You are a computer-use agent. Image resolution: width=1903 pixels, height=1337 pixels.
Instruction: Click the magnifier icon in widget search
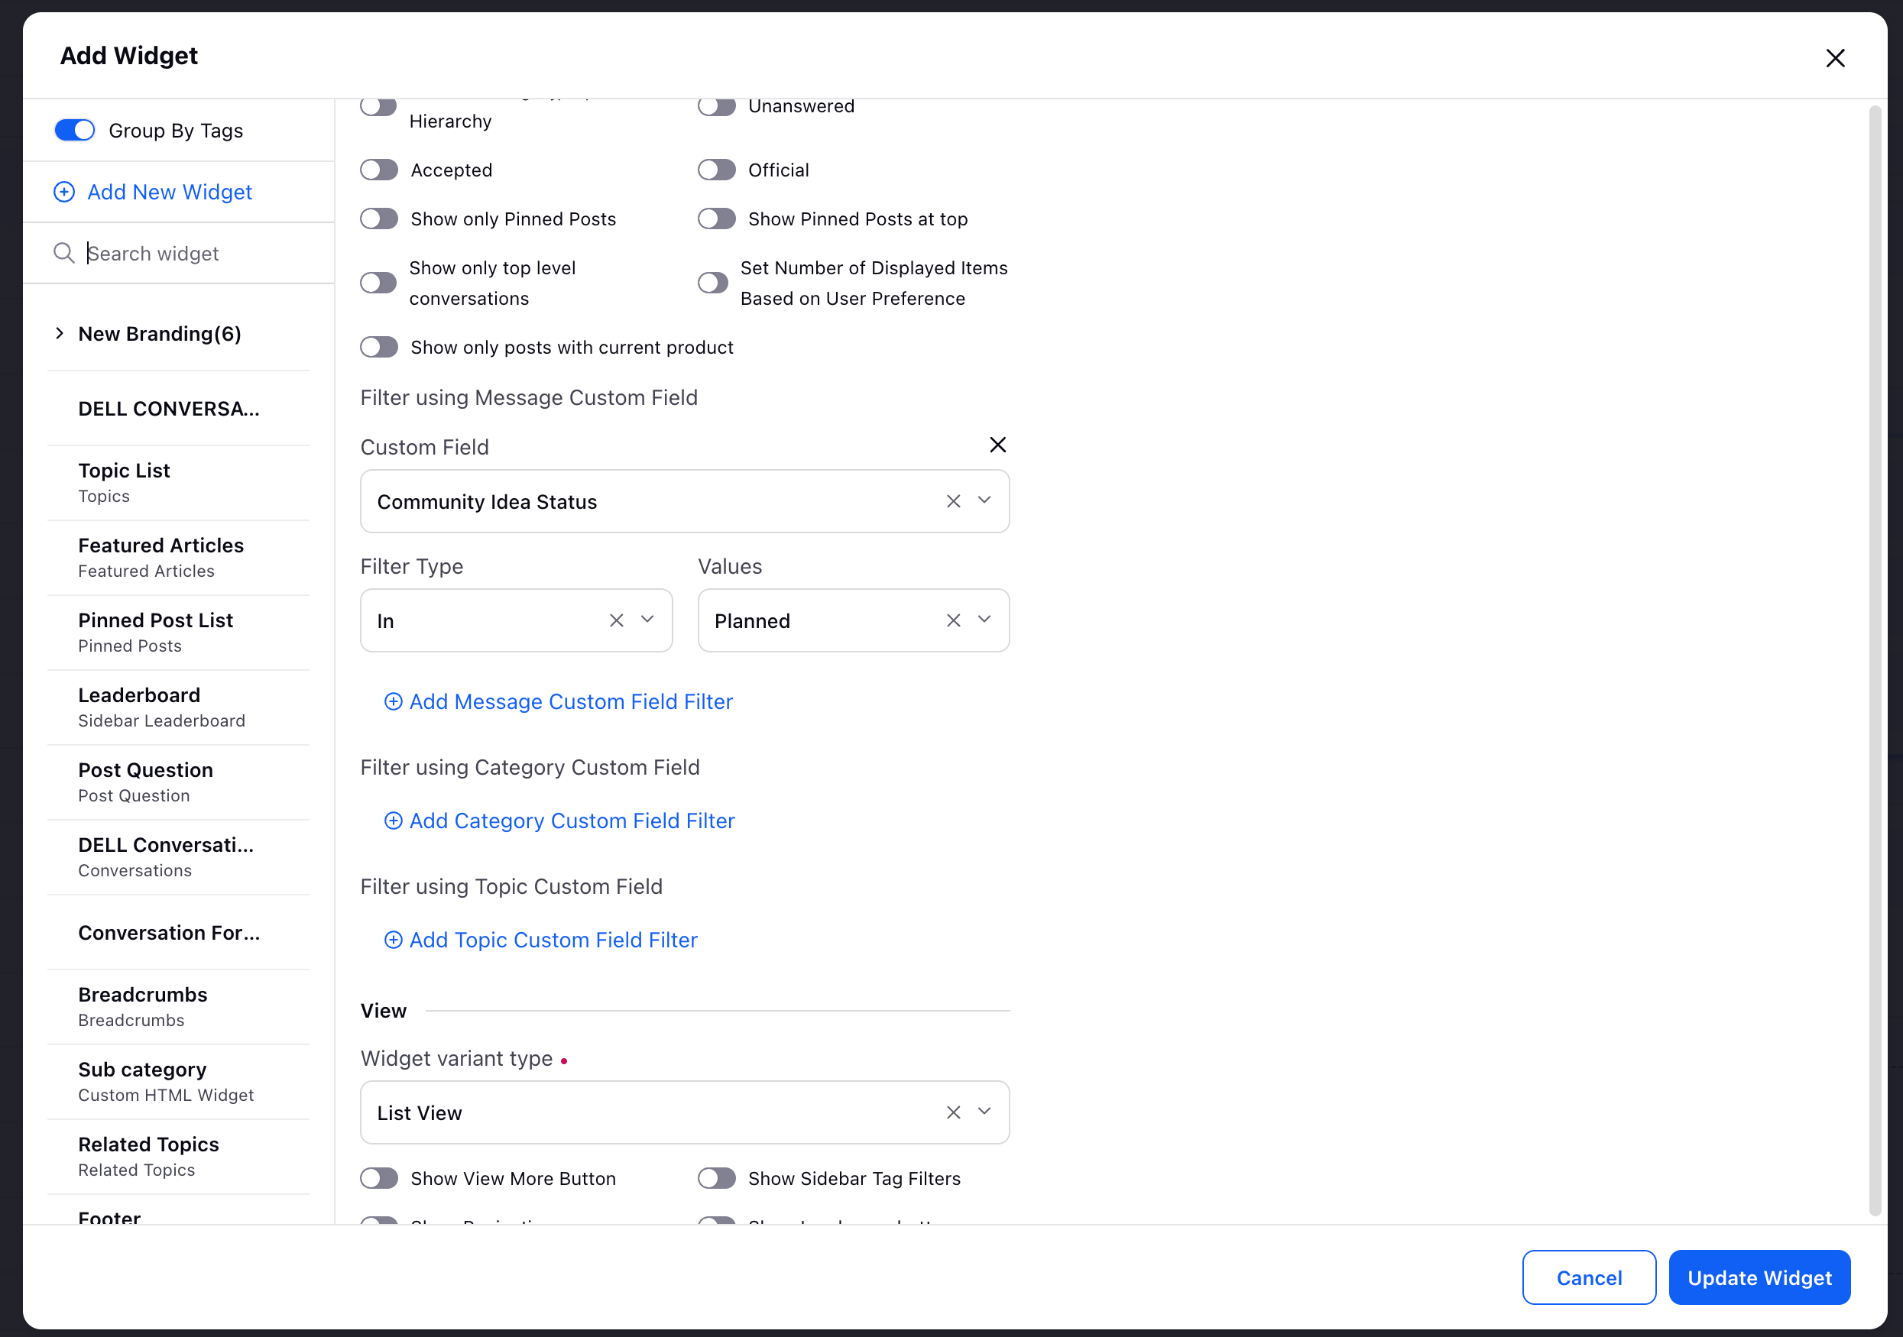pos(64,253)
